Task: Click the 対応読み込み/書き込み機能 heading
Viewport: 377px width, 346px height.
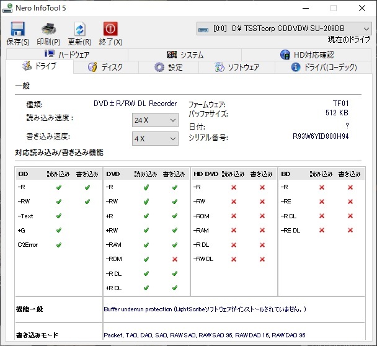Action: pyautogui.click(x=59, y=152)
